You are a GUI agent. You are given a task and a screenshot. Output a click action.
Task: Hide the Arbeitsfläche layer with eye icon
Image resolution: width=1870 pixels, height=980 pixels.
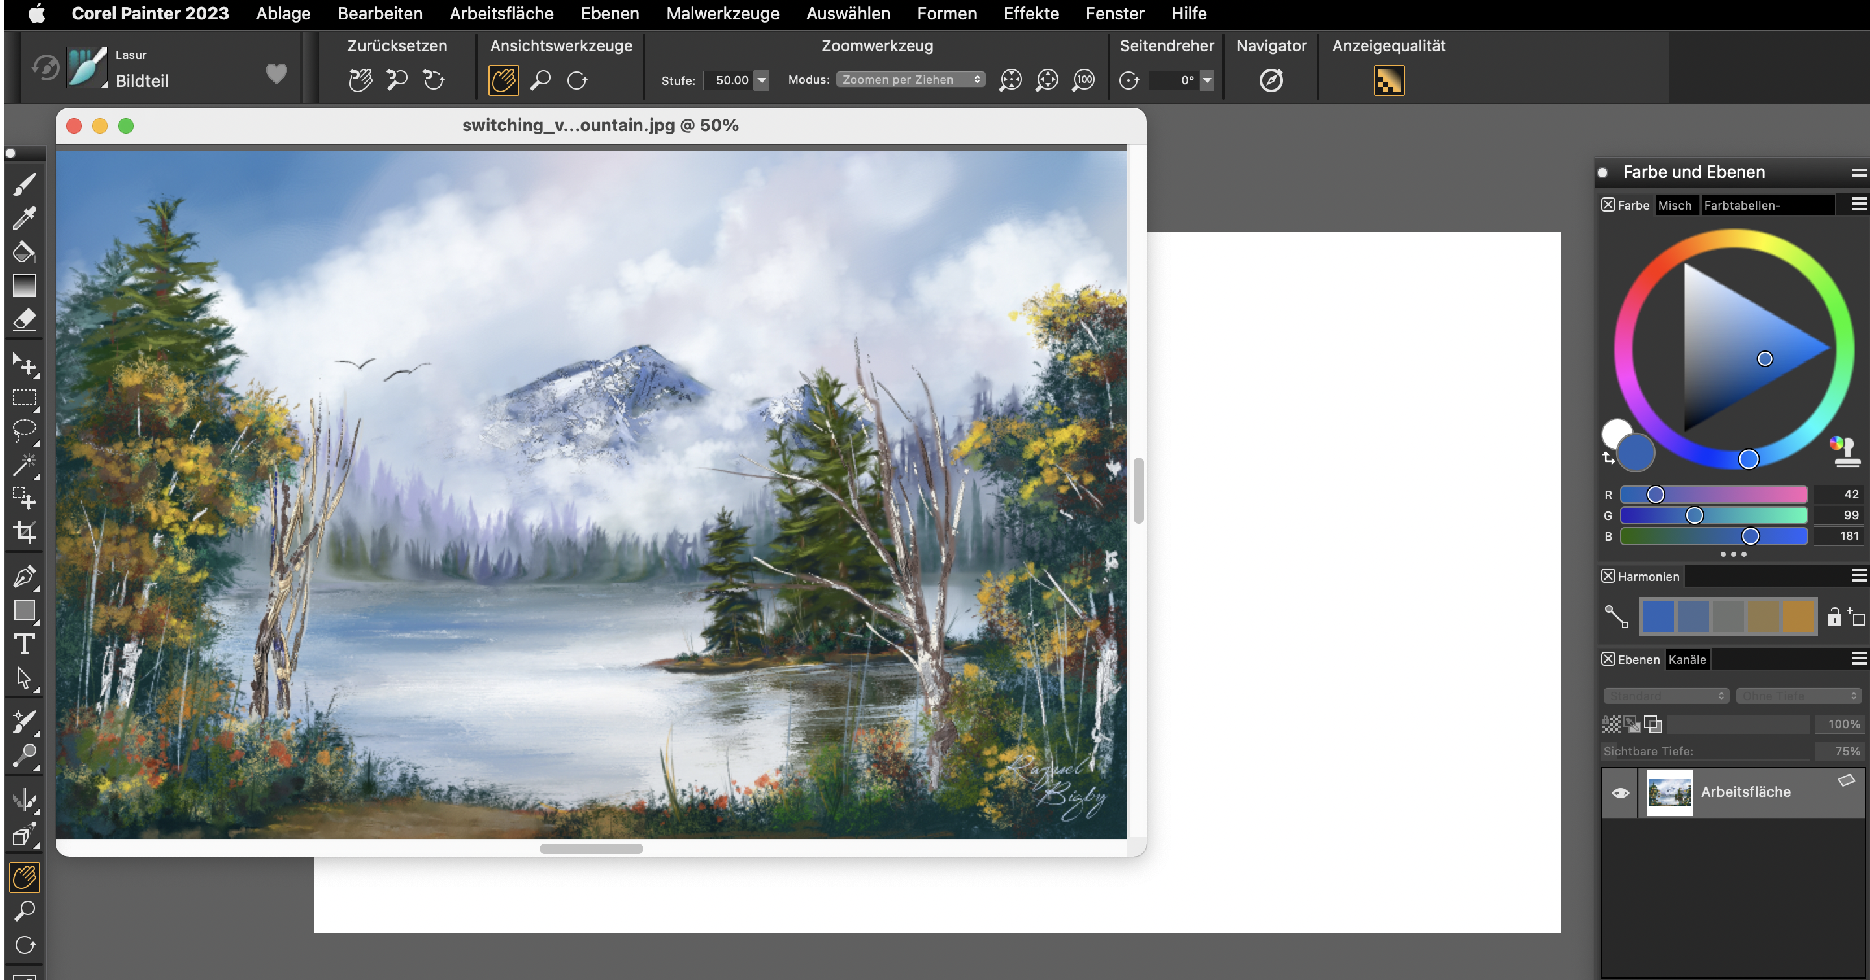[1620, 793]
